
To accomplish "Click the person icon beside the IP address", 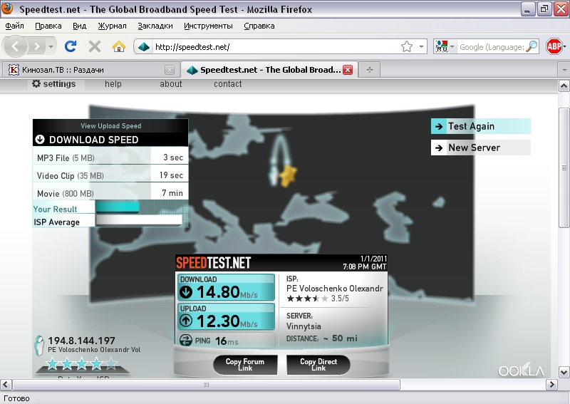I will [39, 345].
